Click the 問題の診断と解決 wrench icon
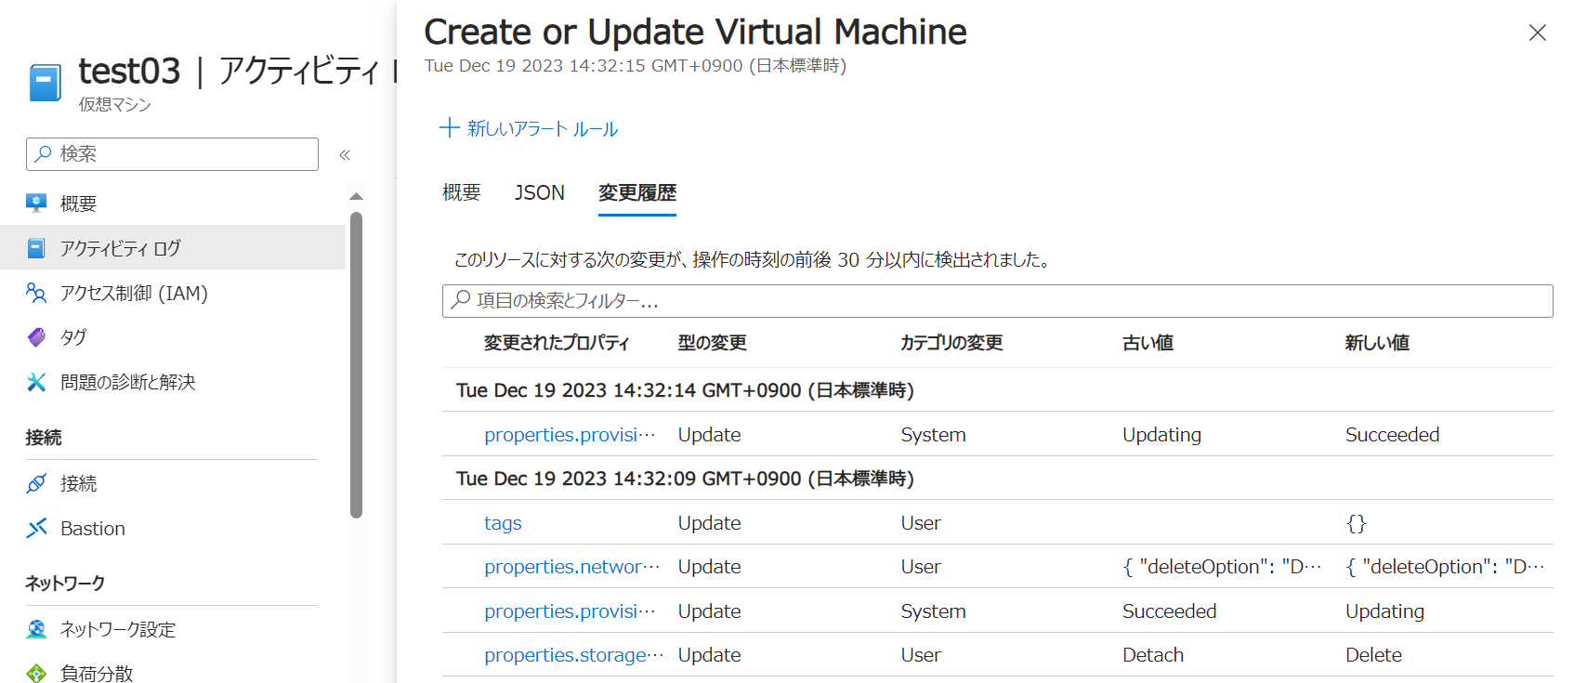Screen dimensions: 1587x683 (x=36, y=382)
